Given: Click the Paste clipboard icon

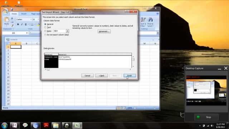Looking at the screenshot, I should pyautogui.click(x=6, y=20).
